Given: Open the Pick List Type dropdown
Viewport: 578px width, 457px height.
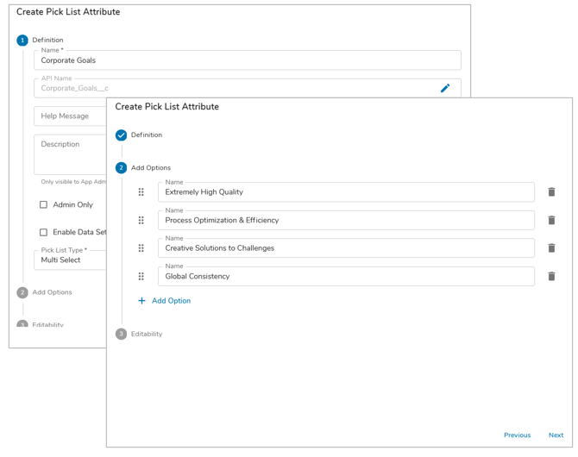Looking at the screenshot, I should [x=70, y=260].
